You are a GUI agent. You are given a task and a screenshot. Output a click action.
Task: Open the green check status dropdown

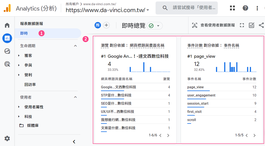pyautogui.click(x=155, y=26)
